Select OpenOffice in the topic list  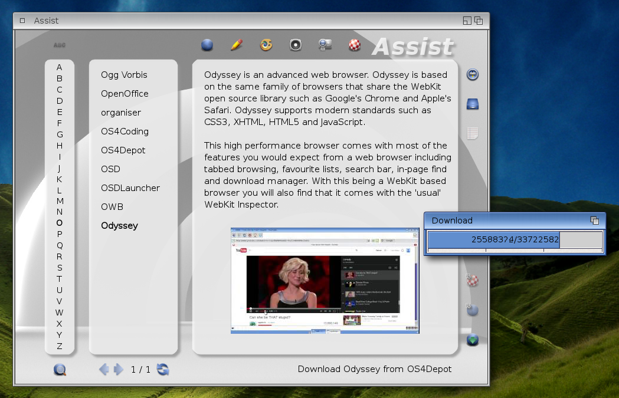pyautogui.click(x=125, y=94)
